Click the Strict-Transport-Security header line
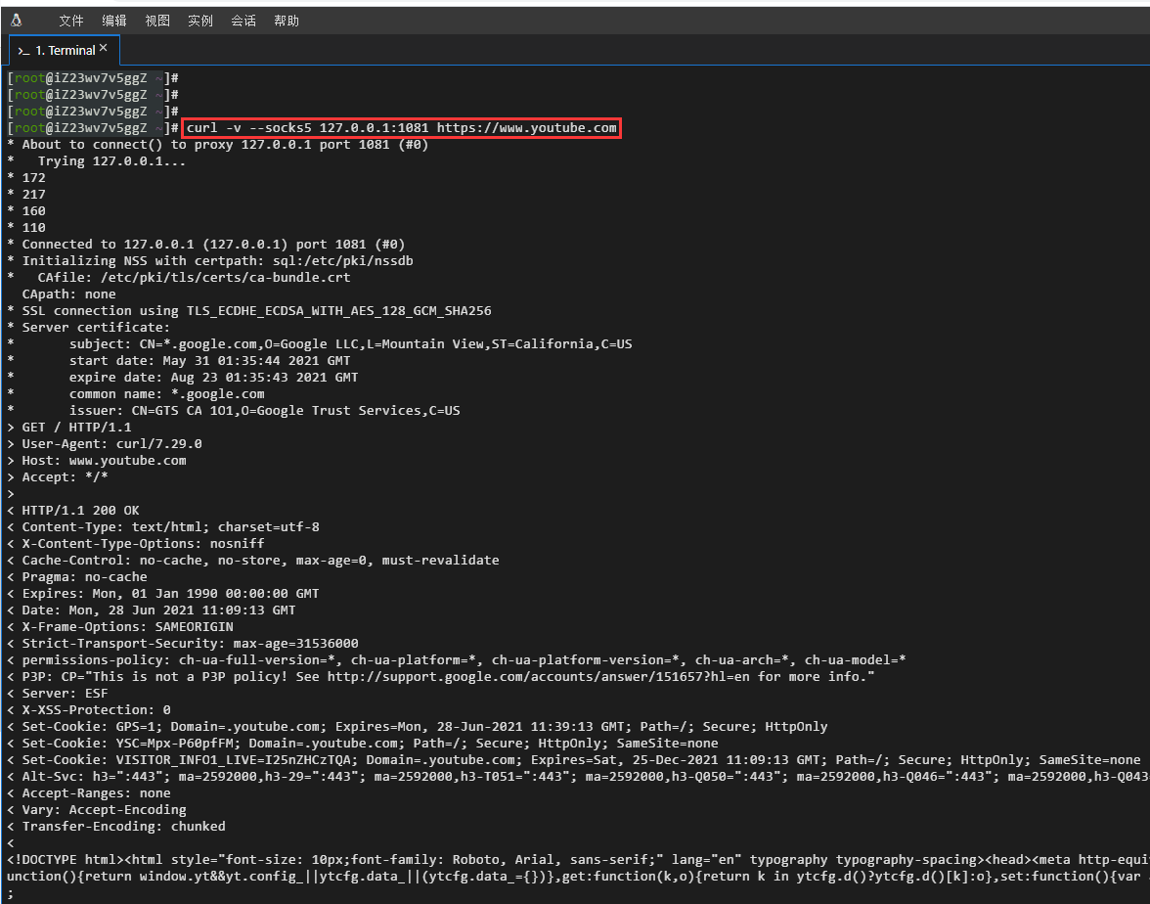Image resolution: width=1150 pixels, height=904 pixels. point(190,644)
